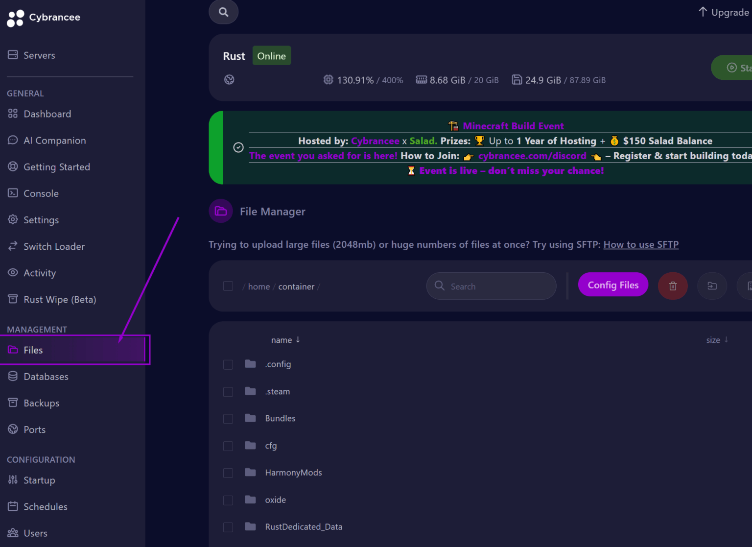Open the How to use SFTP link
The height and width of the screenshot is (547, 752).
click(x=641, y=244)
